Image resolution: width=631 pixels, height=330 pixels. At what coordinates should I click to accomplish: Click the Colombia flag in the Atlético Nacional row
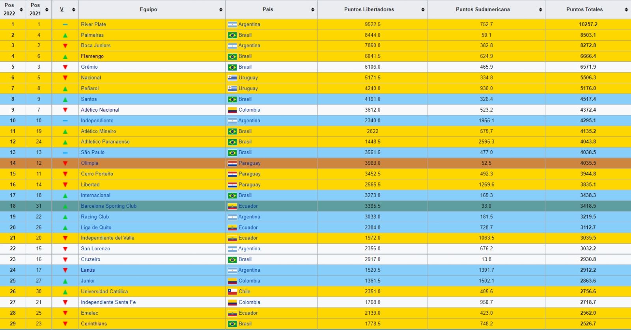[x=232, y=110]
